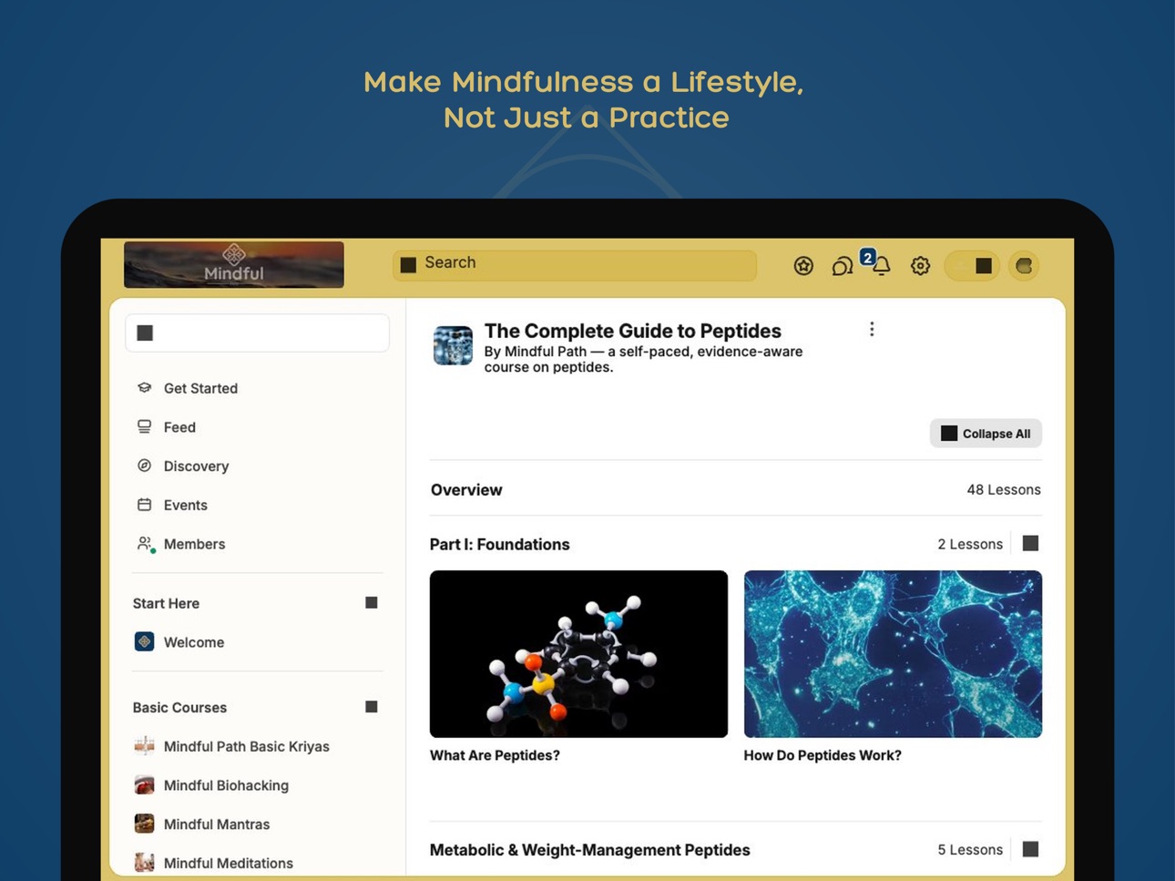Open the star badge icon in header
The image size is (1175, 881).
[x=803, y=266]
